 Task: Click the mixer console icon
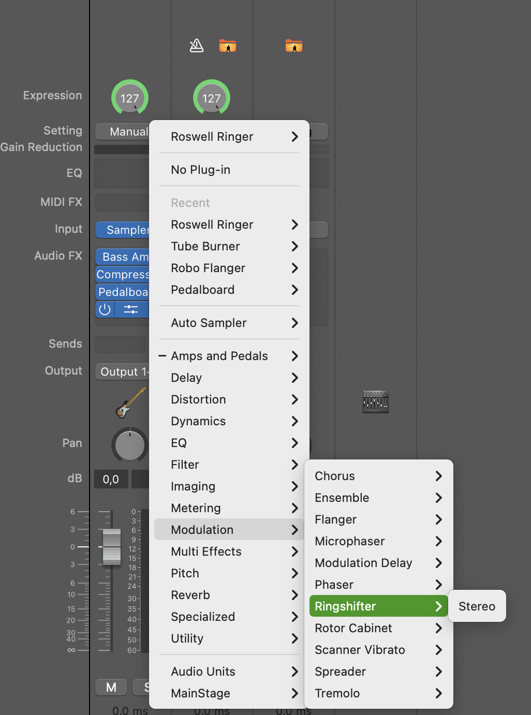376,401
